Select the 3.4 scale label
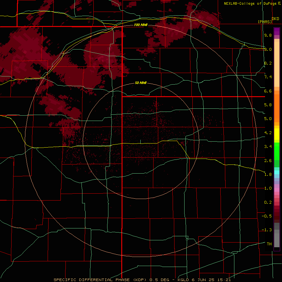 (x=268, y=147)
